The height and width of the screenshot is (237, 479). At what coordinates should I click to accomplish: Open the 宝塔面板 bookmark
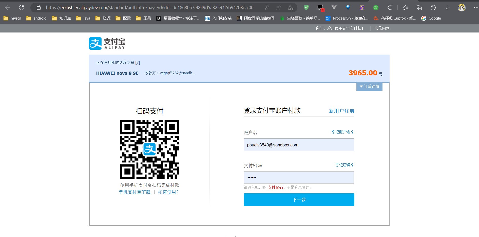point(300,18)
